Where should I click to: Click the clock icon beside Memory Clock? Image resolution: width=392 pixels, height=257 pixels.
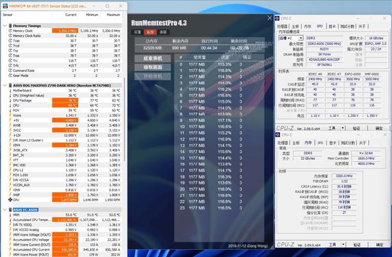10,31
